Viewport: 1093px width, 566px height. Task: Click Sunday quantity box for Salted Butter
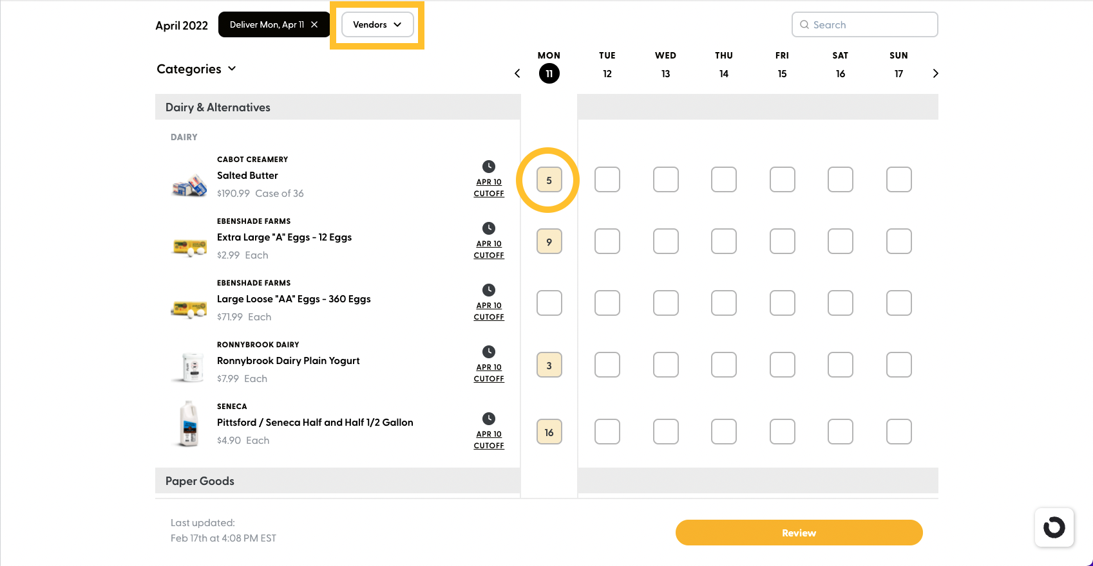click(899, 179)
